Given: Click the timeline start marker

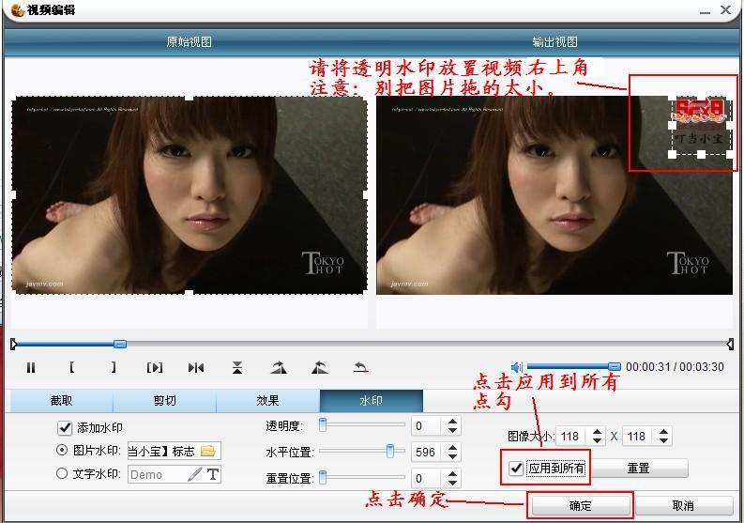Looking at the screenshot, I should 14,344.
